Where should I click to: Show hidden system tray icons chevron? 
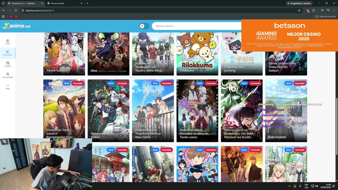click(x=289, y=186)
